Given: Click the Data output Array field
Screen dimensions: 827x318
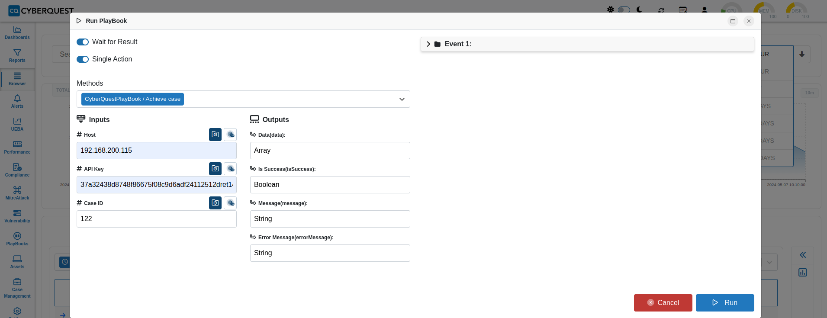Looking at the screenshot, I should [x=330, y=151].
